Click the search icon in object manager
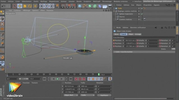179x100 pixels. tap(166, 5)
